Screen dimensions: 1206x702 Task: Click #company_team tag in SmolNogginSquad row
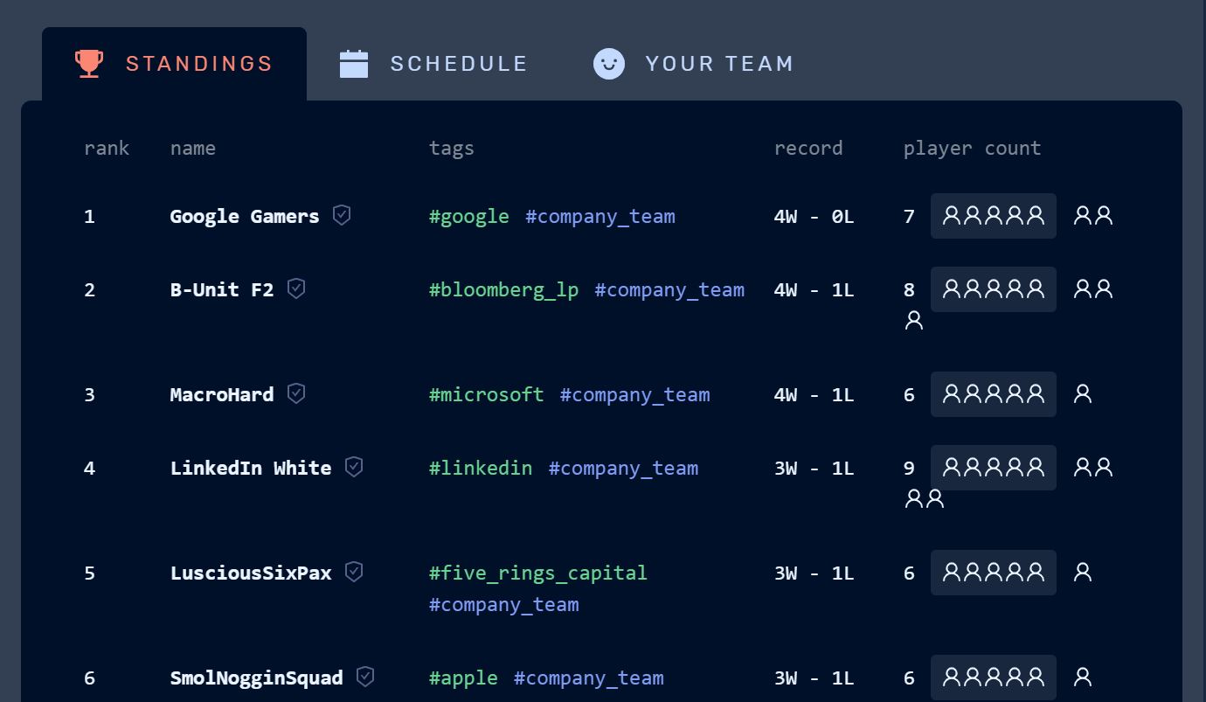589,678
